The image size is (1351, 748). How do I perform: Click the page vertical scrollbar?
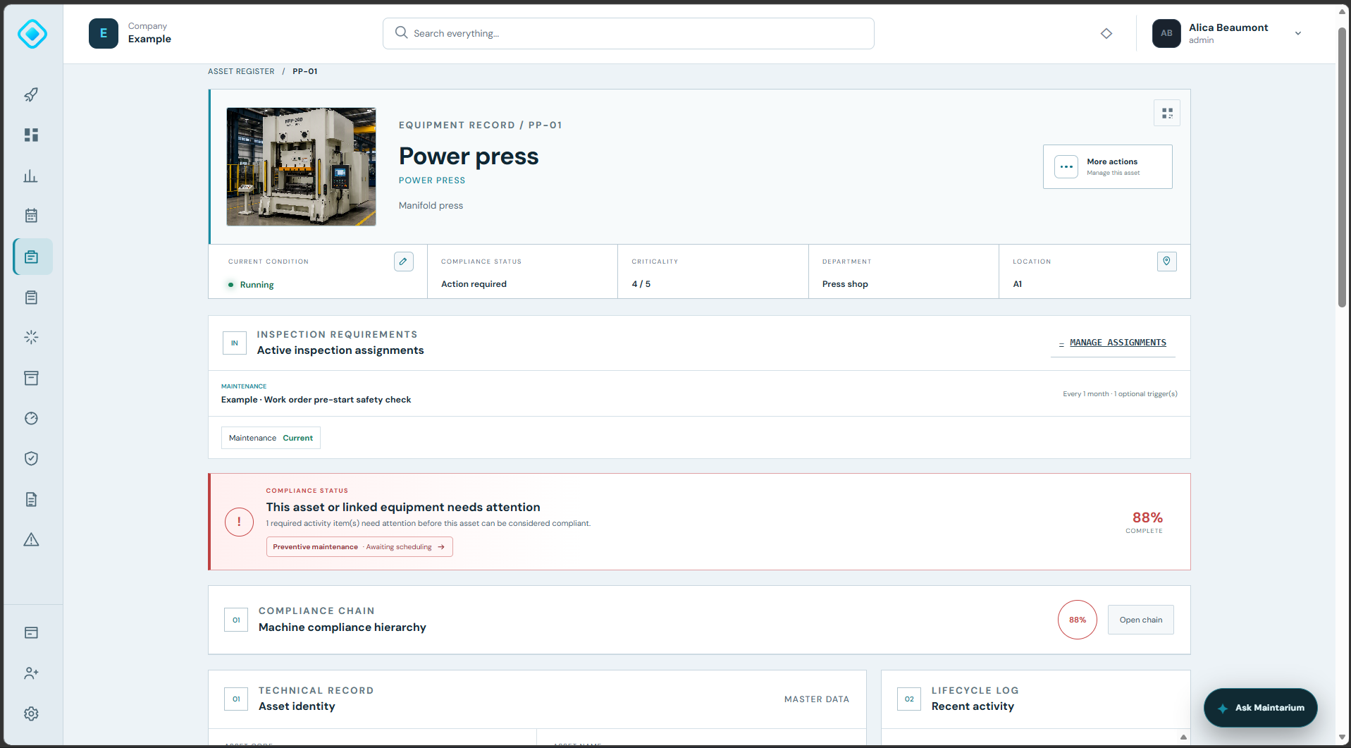pyautogui.click(x=1342, y=168)
